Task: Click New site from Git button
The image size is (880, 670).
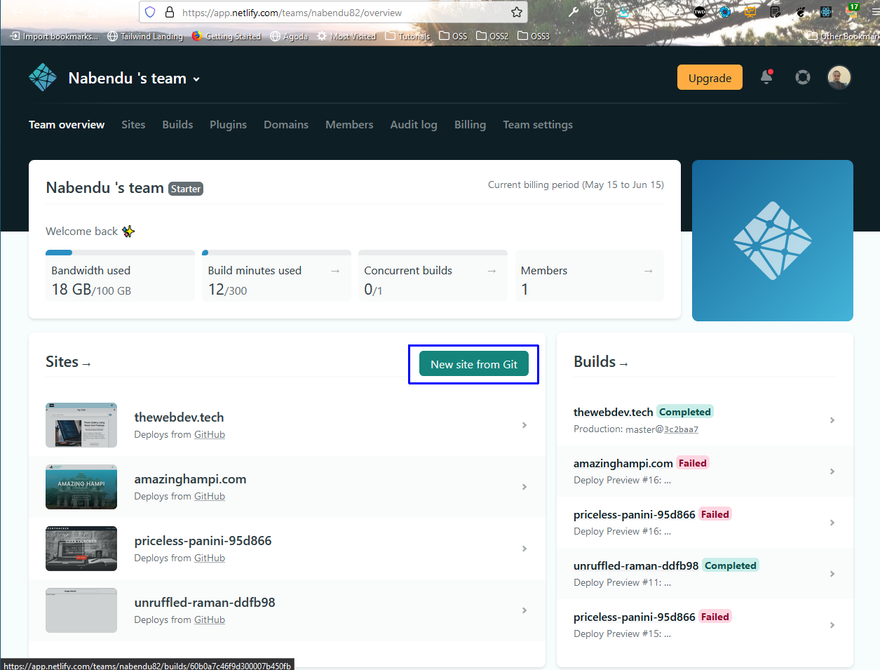Action: click(x=474, y=364)
